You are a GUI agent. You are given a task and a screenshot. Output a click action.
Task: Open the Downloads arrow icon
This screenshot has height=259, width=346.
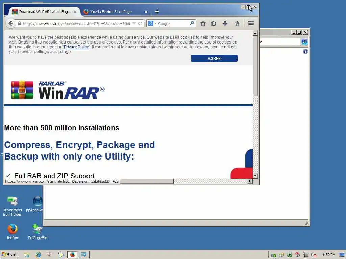tap(225, 23)
